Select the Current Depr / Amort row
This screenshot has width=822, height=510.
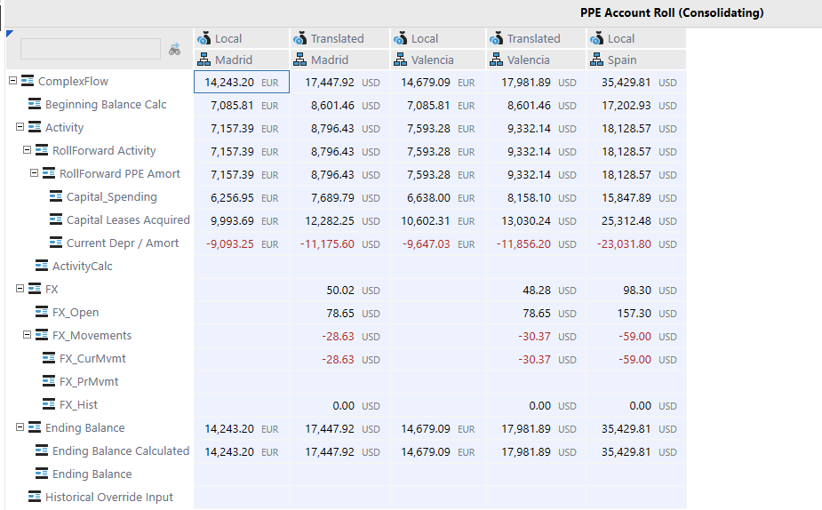[122, 243]
